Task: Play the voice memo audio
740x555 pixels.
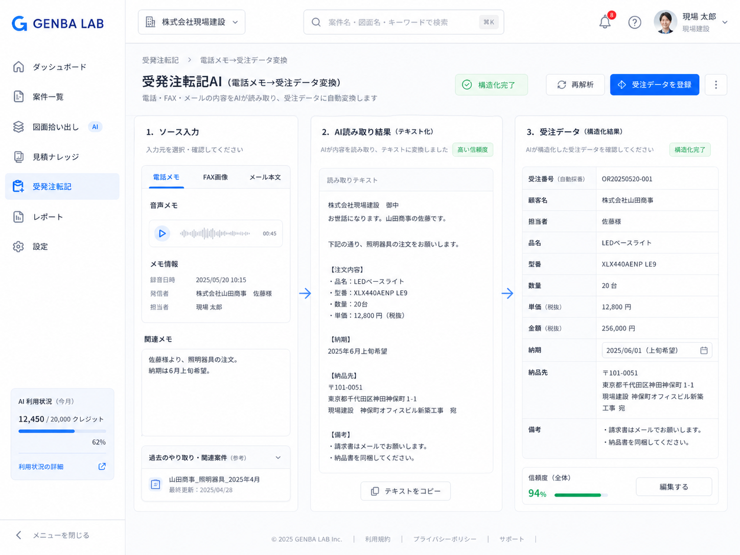Action: pyautogui.click(x=162, y=234)
